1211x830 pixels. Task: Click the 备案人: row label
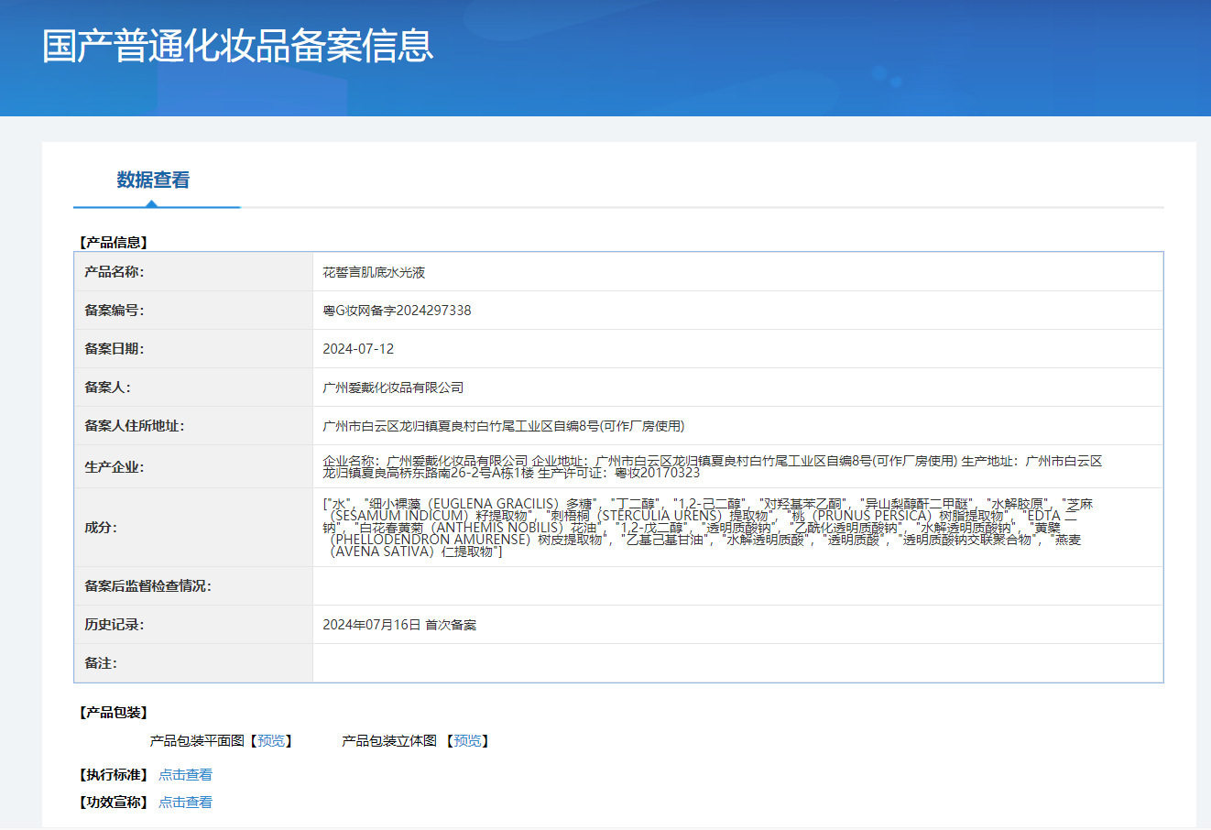pyautogui.click(x=107, y=388)
